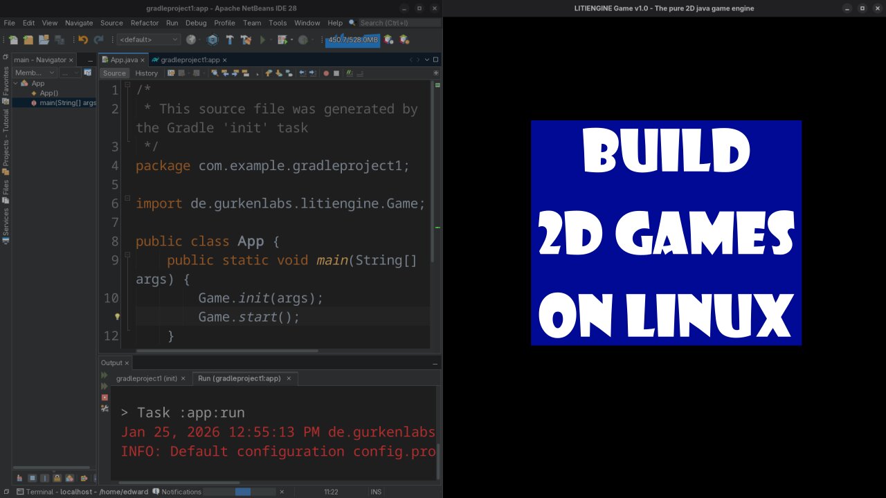Click the Build Project hammer icon
Viewport: 886px width, 498px height.
coord(230,39)
